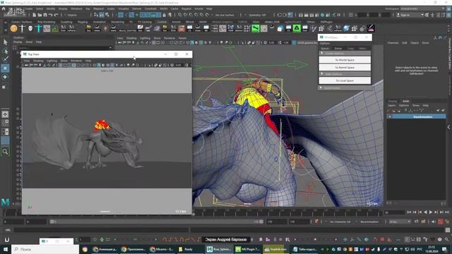
Task: Open the Sign in dropdown
Action: (410, 15)
